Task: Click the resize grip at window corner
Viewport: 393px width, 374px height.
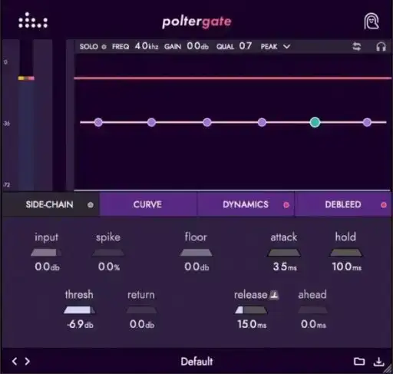Action: point(388,369)
